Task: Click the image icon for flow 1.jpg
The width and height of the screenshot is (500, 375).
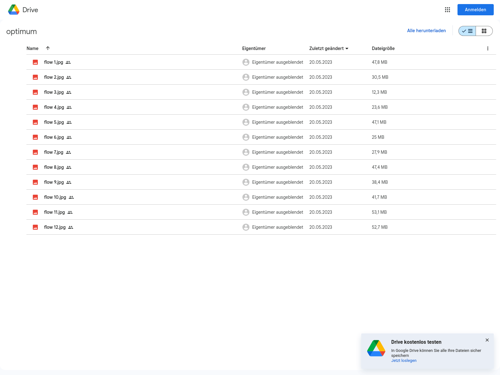Action: tap(35, 62)
